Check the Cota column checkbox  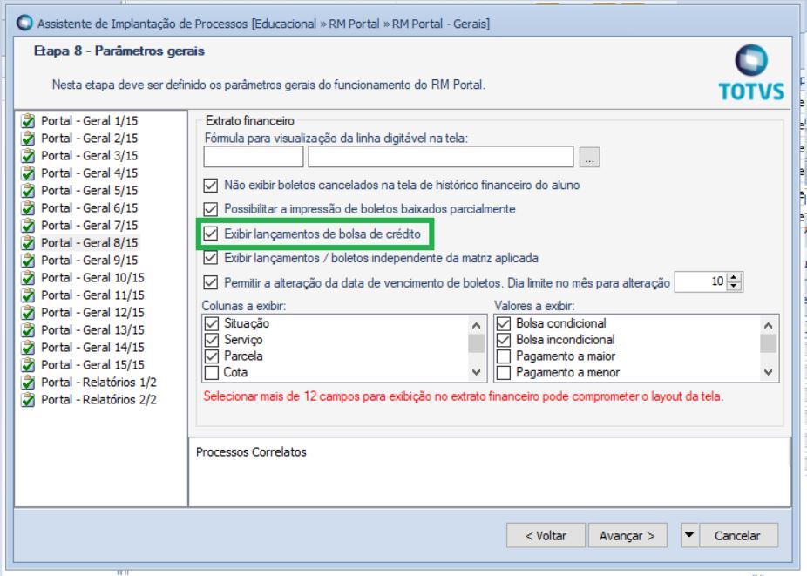click(212, 372)
